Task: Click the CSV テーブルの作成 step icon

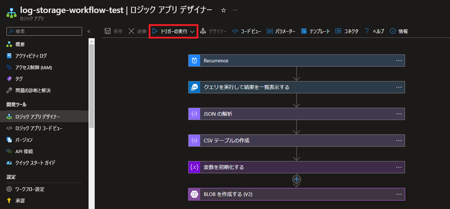Action: (194, 141)
